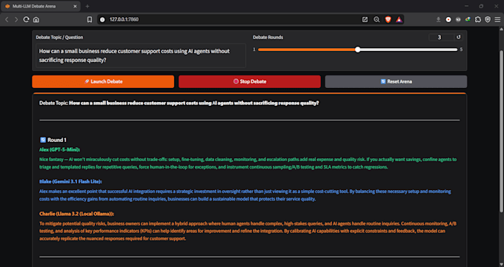The height and width of the screenshot is (267, 504).
Task: Open the Brave VPN shield icon
Action: (488, 19)
